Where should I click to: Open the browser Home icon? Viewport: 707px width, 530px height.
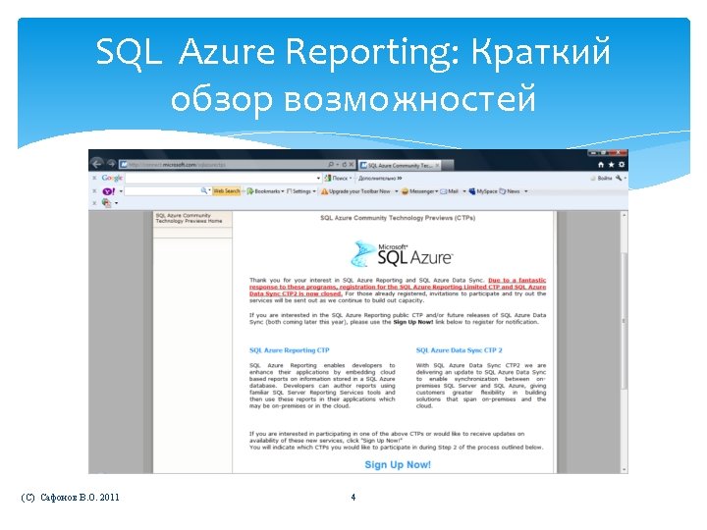tap(601, 165)
